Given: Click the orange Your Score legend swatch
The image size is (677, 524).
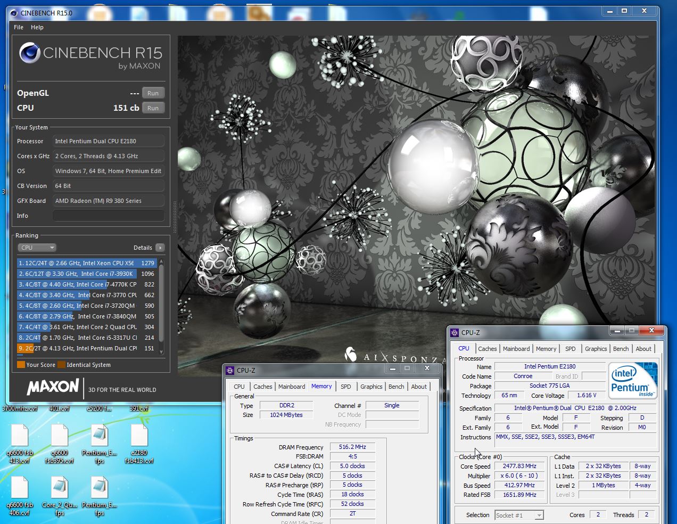Looking at the screenshot, I should pyautogui.click(x=21, y=365).
